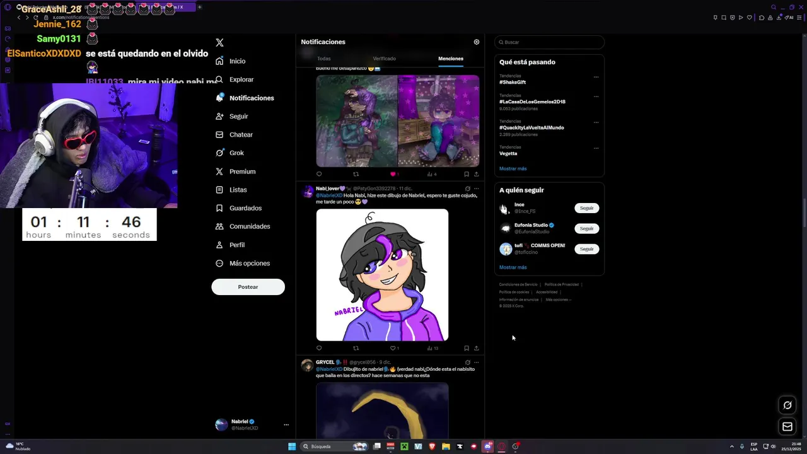Open Nabi_lover profile avatar
The height and width of the screenshot is (454, 807).
(x=308, y=192)
